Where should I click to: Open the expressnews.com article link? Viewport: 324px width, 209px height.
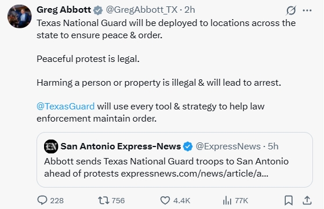click(194, 174)
